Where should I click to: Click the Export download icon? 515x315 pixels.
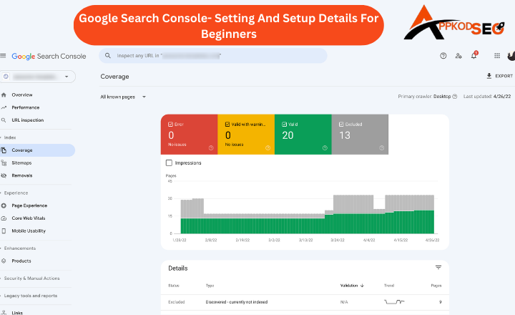pos(489,76)
